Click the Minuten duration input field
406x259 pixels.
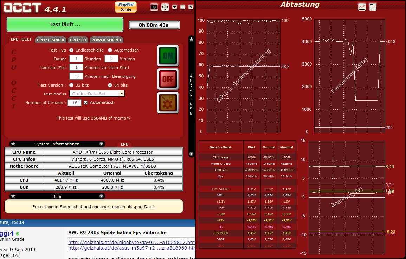(111, 59)
